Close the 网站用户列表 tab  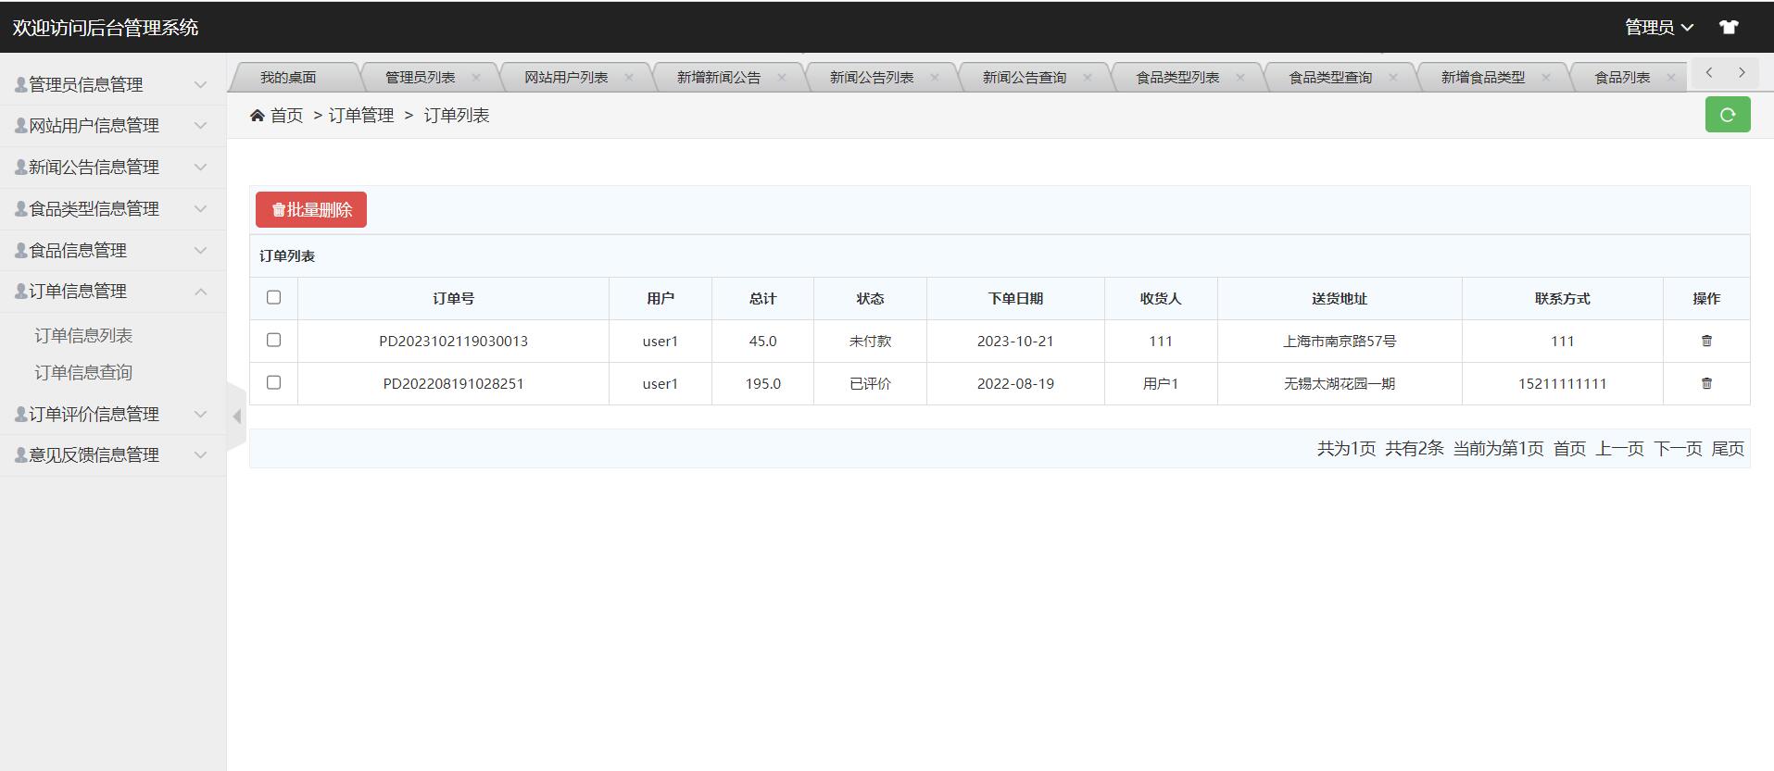(x=629, y=78)
